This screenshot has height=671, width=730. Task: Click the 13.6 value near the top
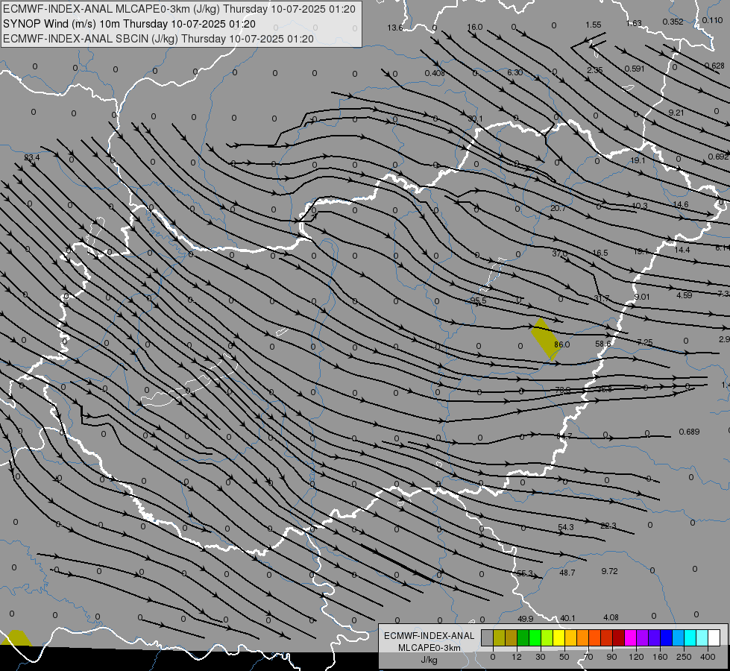coord(394,28)
